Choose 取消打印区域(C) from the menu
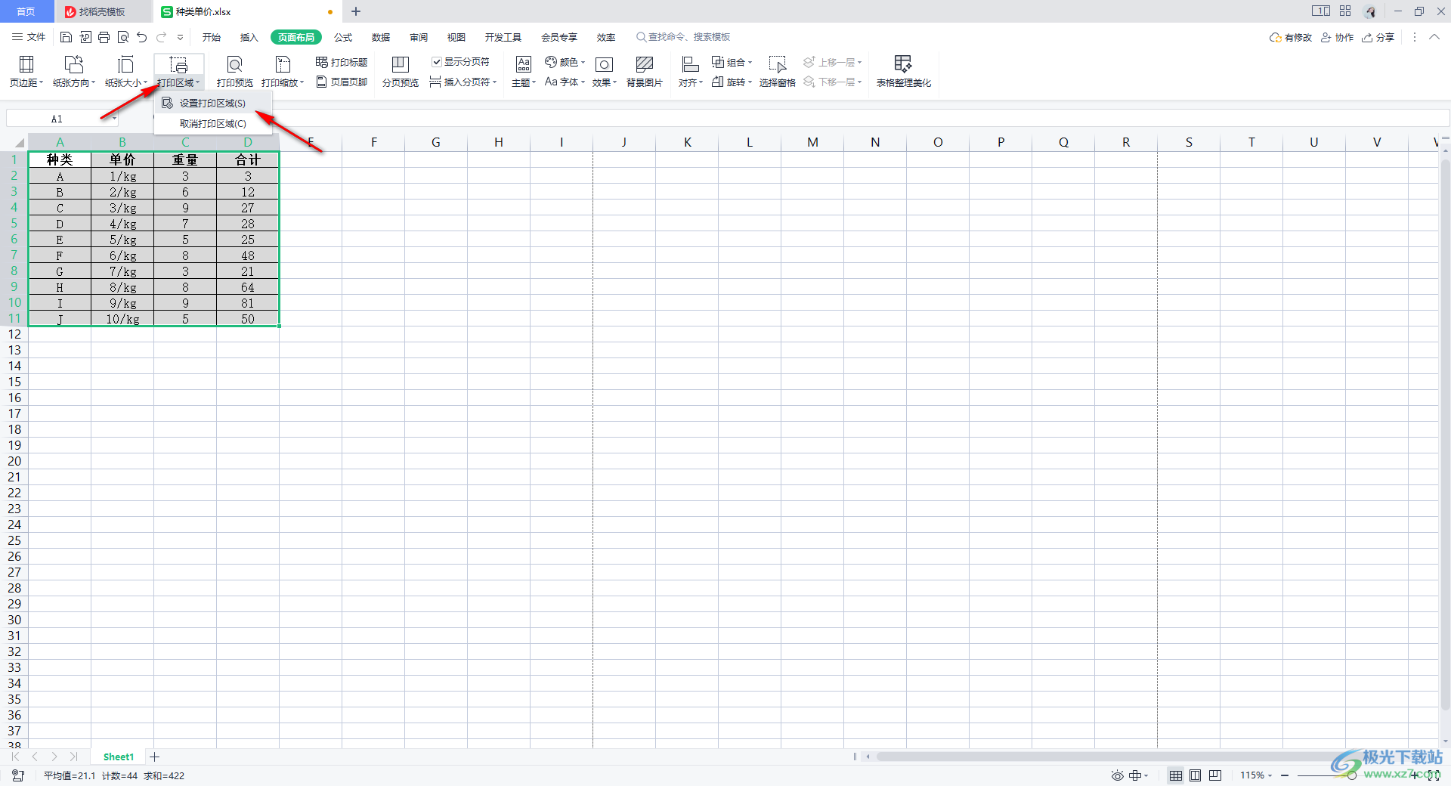The width and height of the screenshot is (1451, 786). [212, 123]
